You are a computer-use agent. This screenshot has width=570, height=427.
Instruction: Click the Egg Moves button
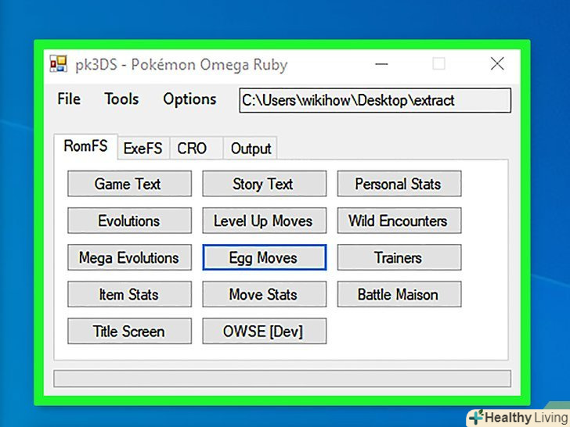coord(265,257)
